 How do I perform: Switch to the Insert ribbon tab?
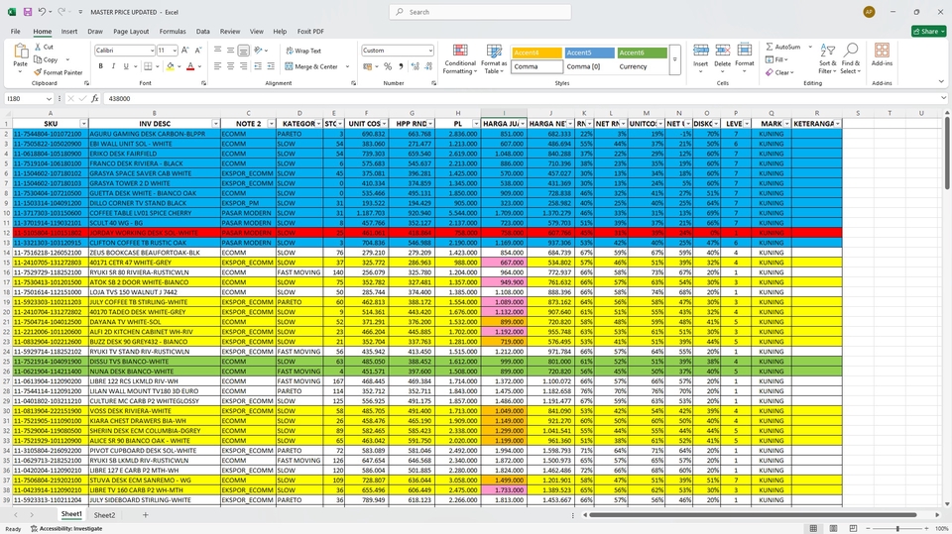tap(69, 31)
